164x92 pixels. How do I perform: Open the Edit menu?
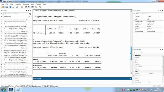(x=7, y=4)
